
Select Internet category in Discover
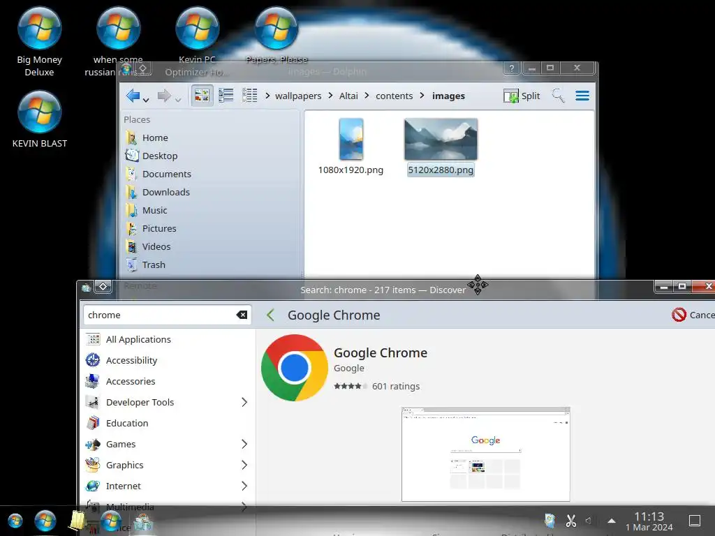[x=168, y=486]
